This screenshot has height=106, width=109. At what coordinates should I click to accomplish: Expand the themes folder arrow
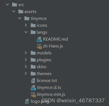(x=26, y=73)
